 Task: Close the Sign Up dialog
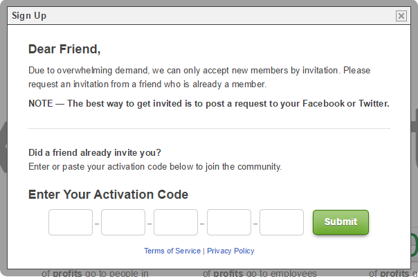tap(401, 16)
